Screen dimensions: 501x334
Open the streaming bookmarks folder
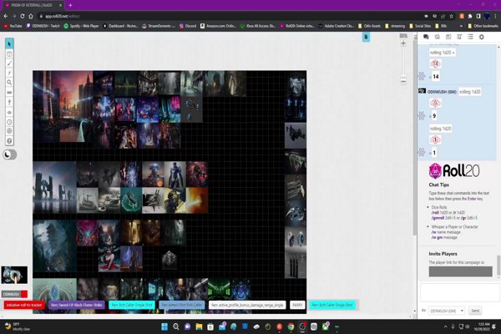[395, 26]
